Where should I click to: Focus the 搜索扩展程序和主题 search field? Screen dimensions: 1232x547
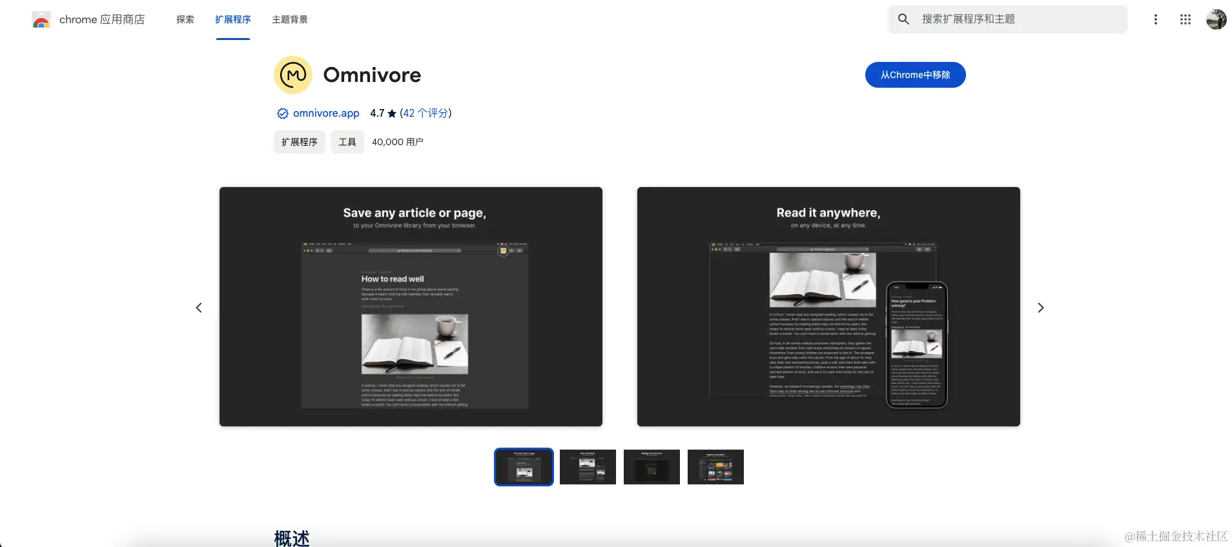[x=1008, y=19]
